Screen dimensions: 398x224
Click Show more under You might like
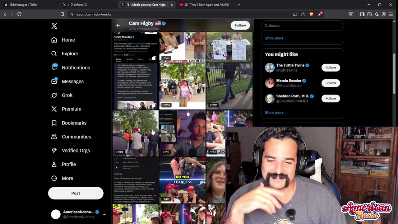point(274,112)
